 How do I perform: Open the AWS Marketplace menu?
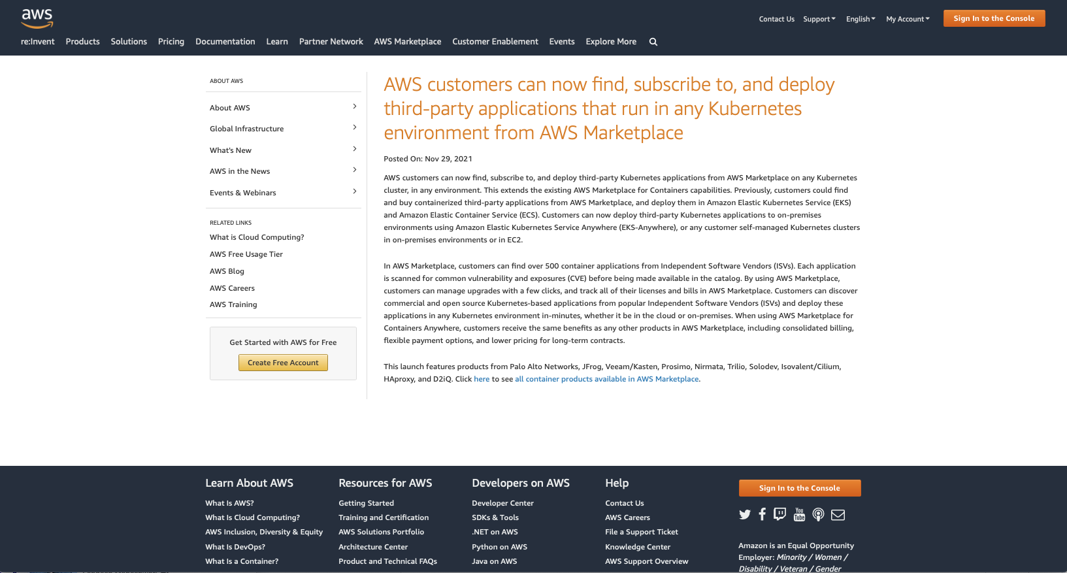point(408,42)
